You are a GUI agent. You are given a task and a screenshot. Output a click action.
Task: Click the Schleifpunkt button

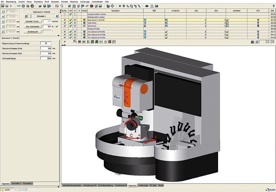tap(32, 32)
